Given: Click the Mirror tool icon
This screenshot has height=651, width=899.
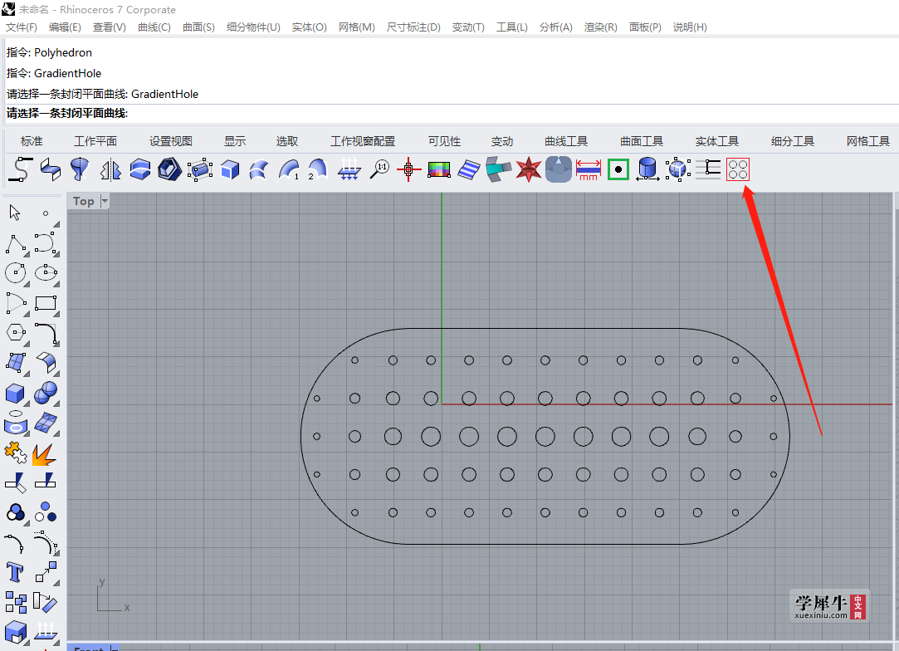Looking at the screenshot, I should tap(110, 169).
